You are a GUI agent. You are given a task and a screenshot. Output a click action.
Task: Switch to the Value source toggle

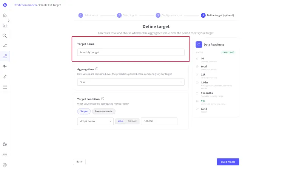click(120, 121)
